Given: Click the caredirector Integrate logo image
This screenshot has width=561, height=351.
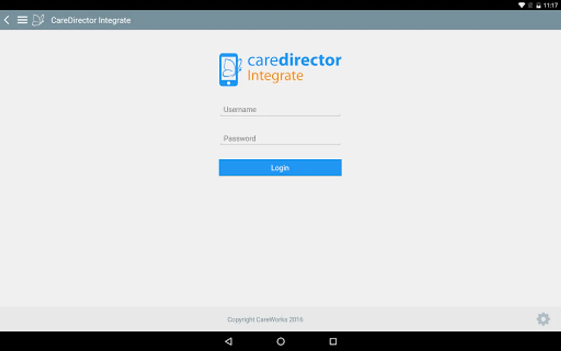Looking at the screenshot, I should pyautogui.click(x=280, y=69).
